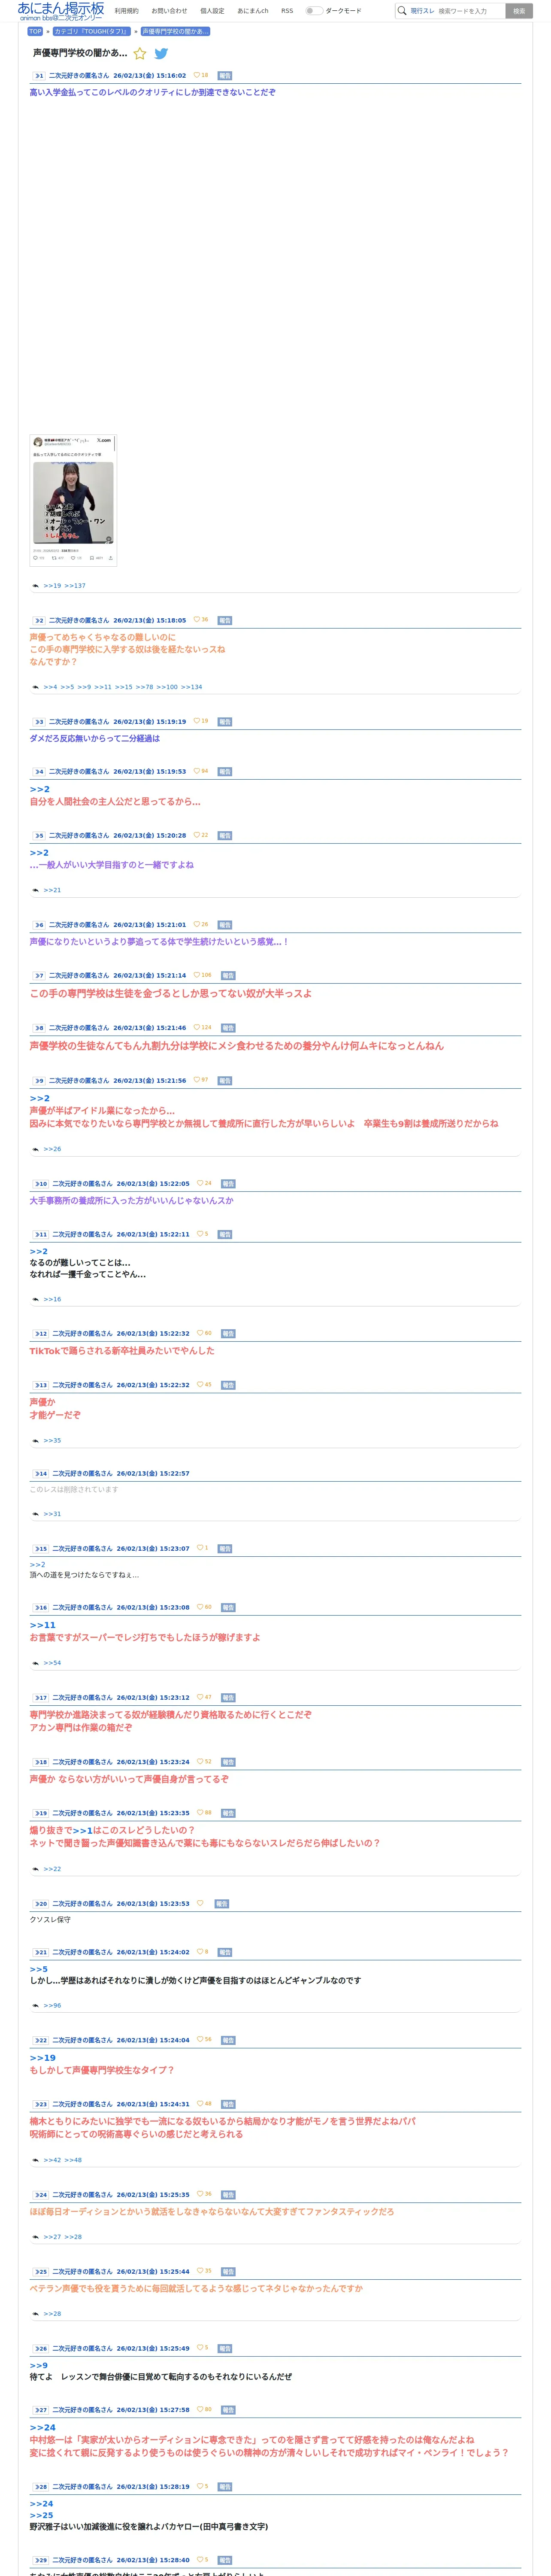Report post 27 via the 報告 button
The width and height of the screenshot is (551, 2576).
pyautogui.click(x=228, y=2410)
